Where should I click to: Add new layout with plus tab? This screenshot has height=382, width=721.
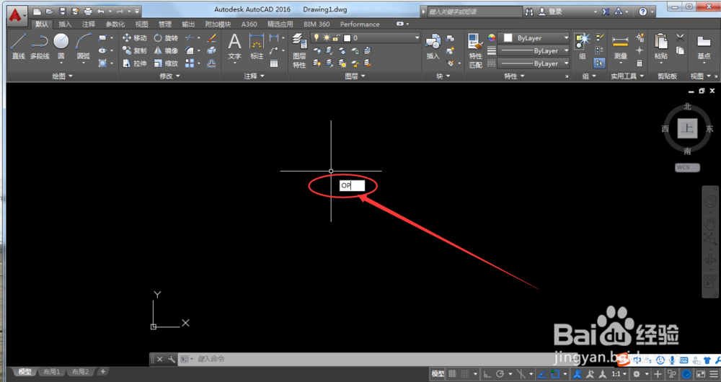[102, 371]
